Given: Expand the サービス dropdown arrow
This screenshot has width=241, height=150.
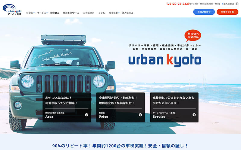Looking at the screenshot, I should coord(47,13).
